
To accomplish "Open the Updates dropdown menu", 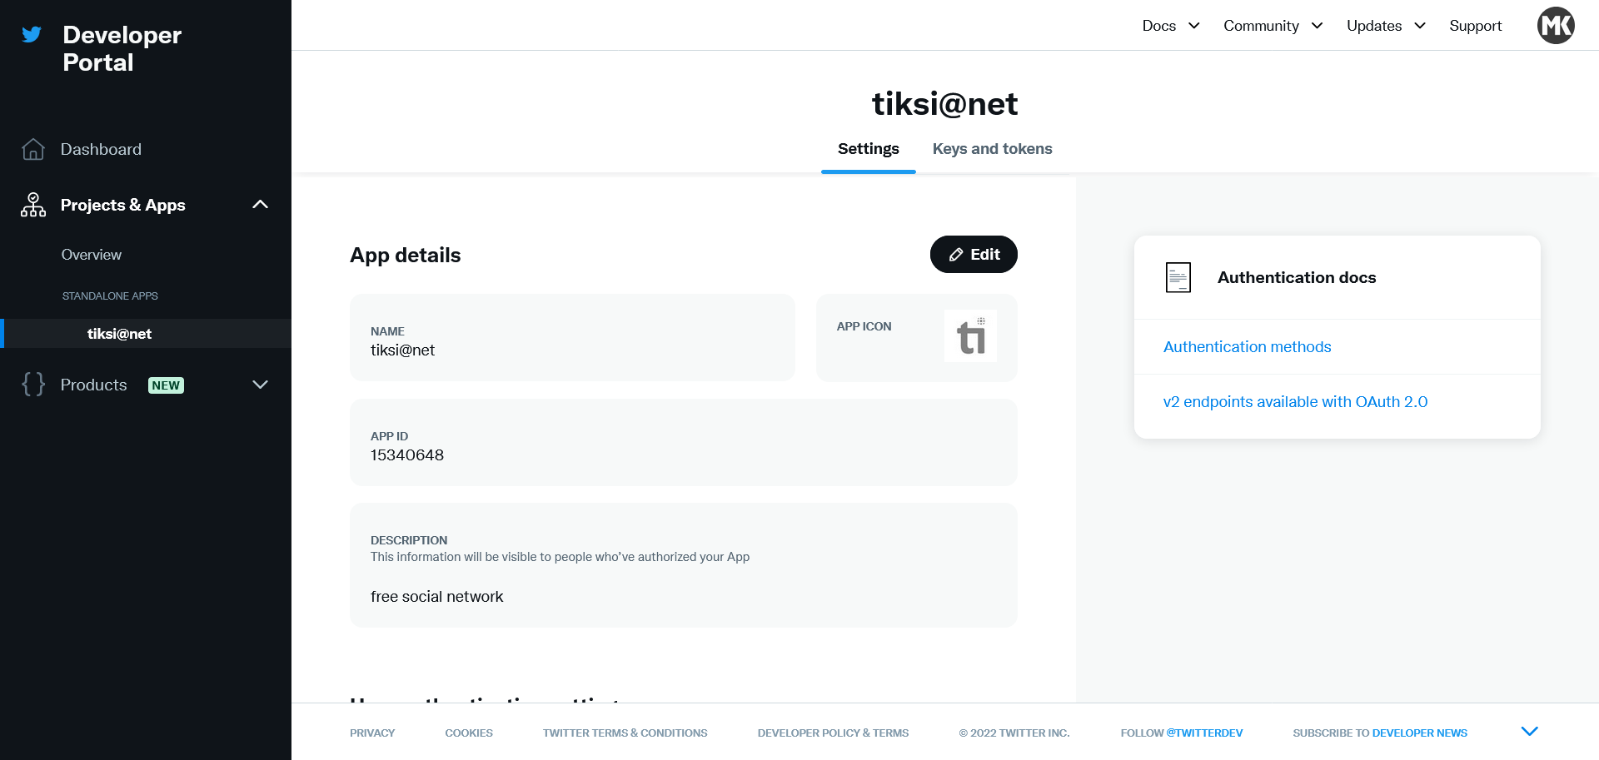I will [x=1386, y=26].
